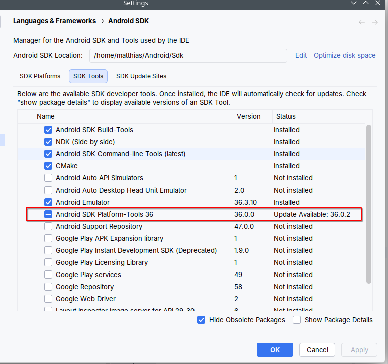Uncheck the CMake checkbox
The width and height of the screenshot is (388, 364).
click(x=48, y=166)
